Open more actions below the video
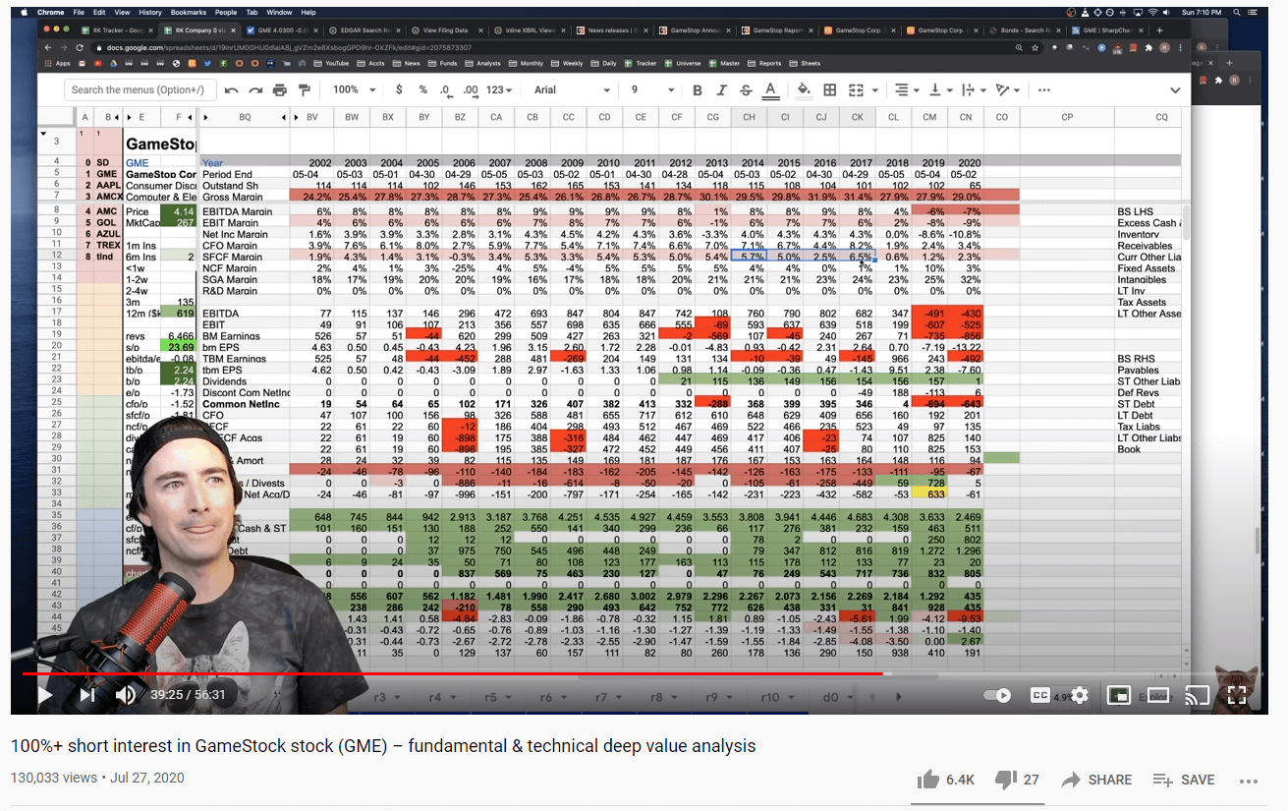Screen dimensions: 1288x811 click(1249, 781)
